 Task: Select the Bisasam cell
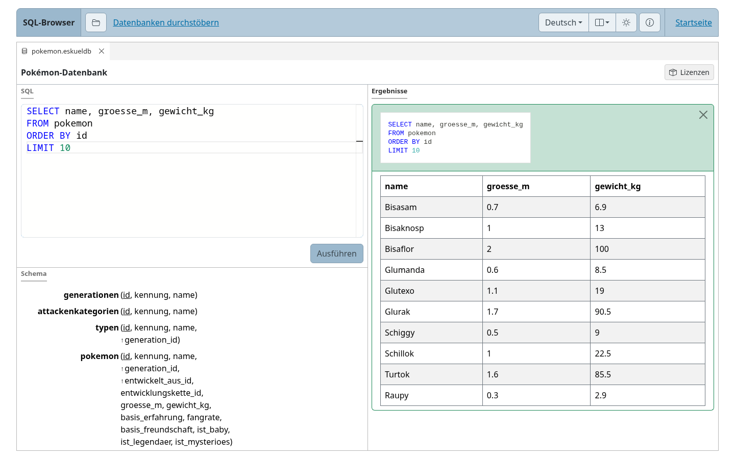click(x=431, y=207)
